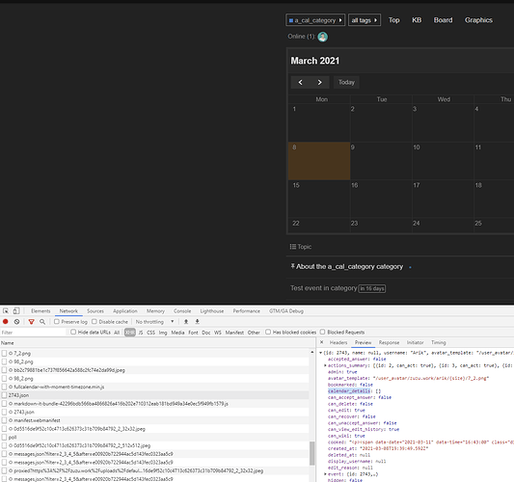Click pin icon on About category topic

pyautogui.click(x=293, y=266)
